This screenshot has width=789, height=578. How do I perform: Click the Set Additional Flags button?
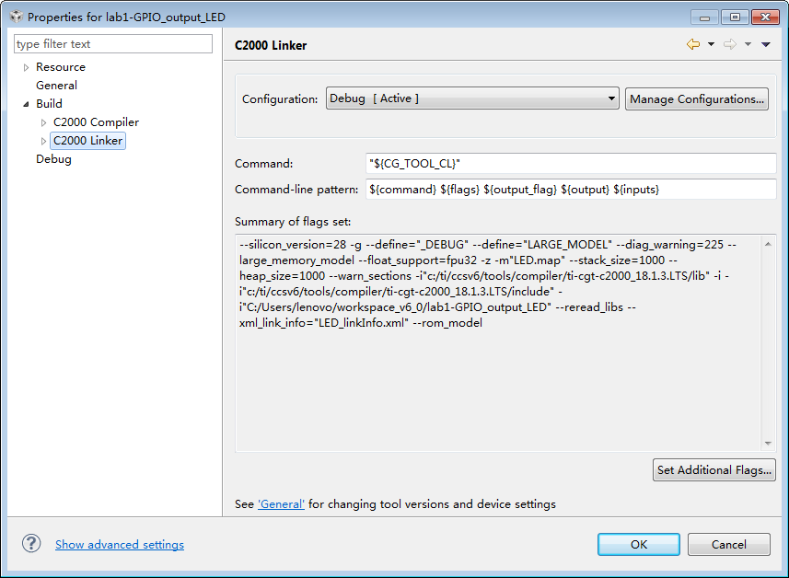click(x=714, y=469)
